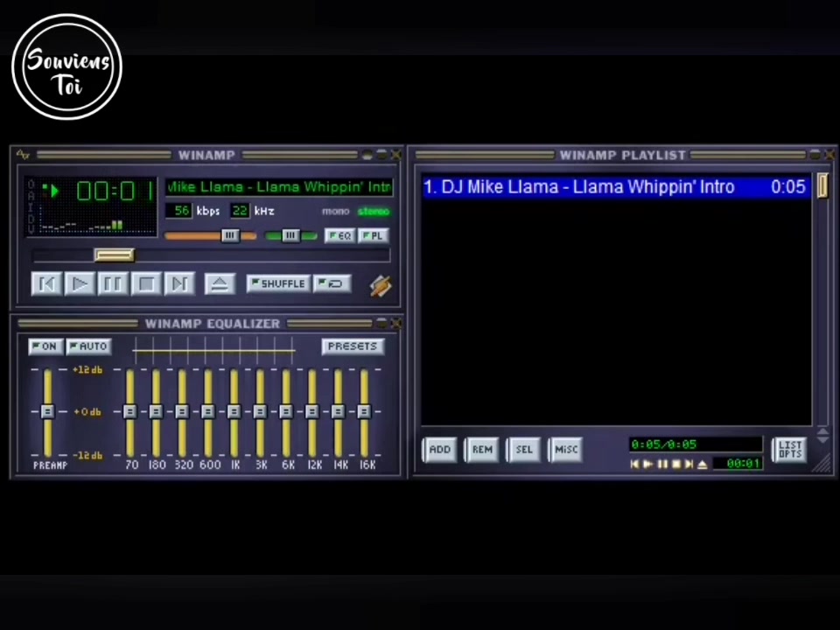Screen dimensions: 840x630
Task: Open the Winamp main menu icon in title bar
Action: point(23,155)
